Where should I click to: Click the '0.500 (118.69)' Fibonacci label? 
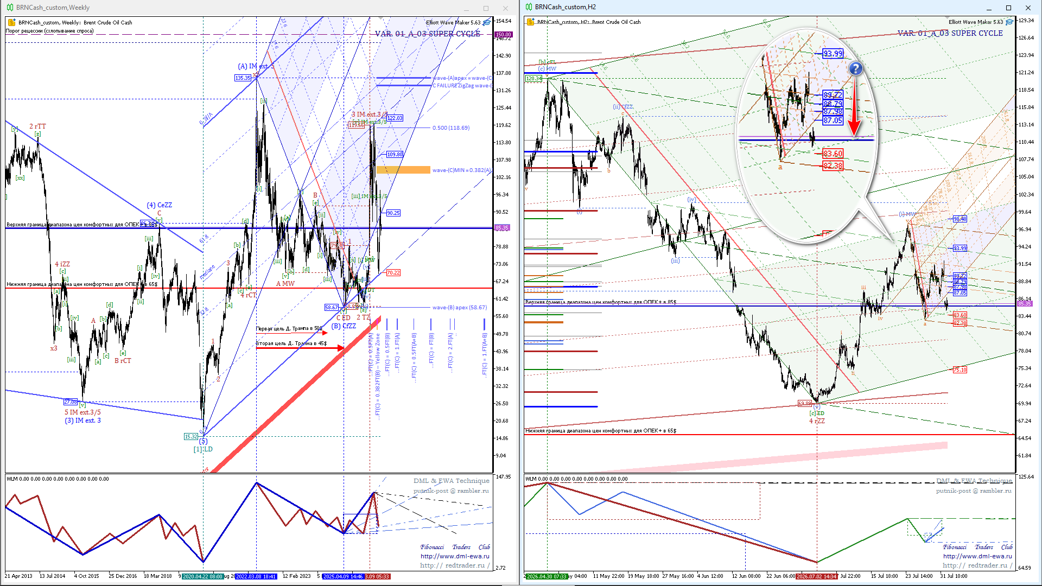451,128
